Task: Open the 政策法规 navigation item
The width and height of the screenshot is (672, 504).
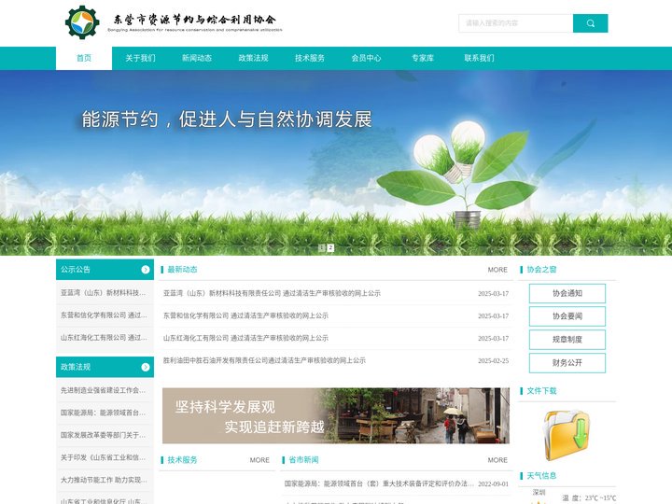Action: [253, 58]
